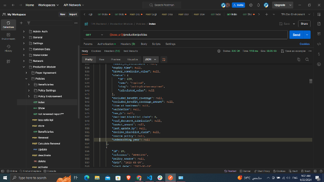Image resolution: width=324 pixels, height=182 pixels.
Task: Collapse the Policies folder
Action: pyautogui.click(x=27, y=78)
